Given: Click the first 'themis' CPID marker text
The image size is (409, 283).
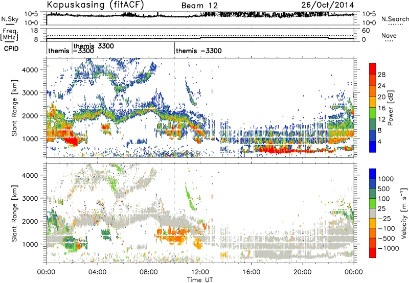Looking at the screenshot, I should pos(59,51).
